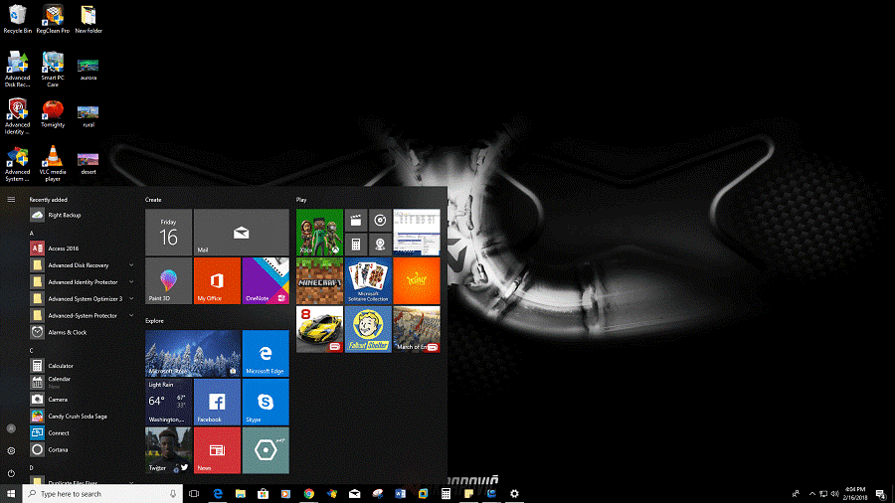
Task: Open the OneNote tile
Action: tap(266, 280)
